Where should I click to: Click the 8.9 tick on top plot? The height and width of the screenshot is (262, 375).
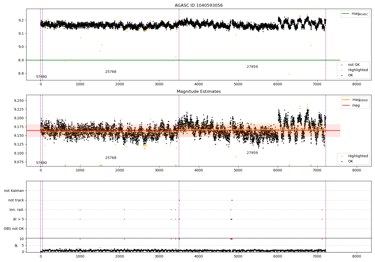pyautogui.click(x=20, y=60)
